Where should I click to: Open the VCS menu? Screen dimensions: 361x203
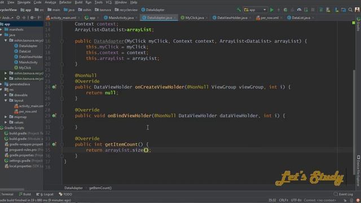coord(109,2)
